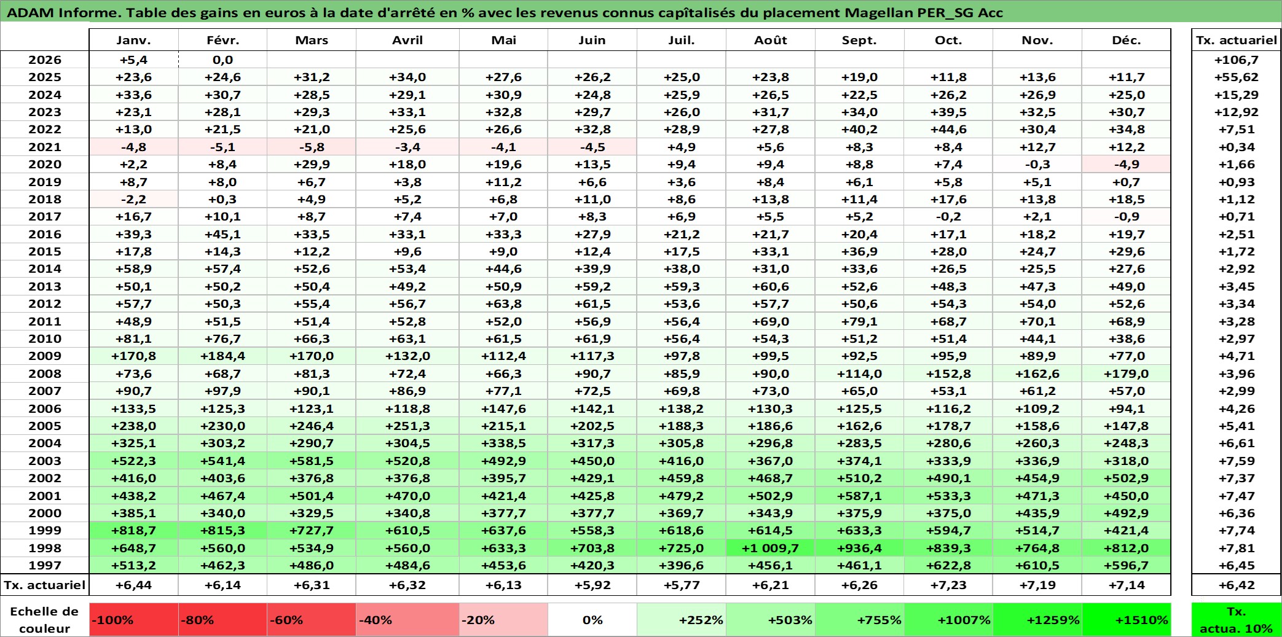Select the 'Nov.' column header
Screen dimensions: 1282x637
point(1037,41)
